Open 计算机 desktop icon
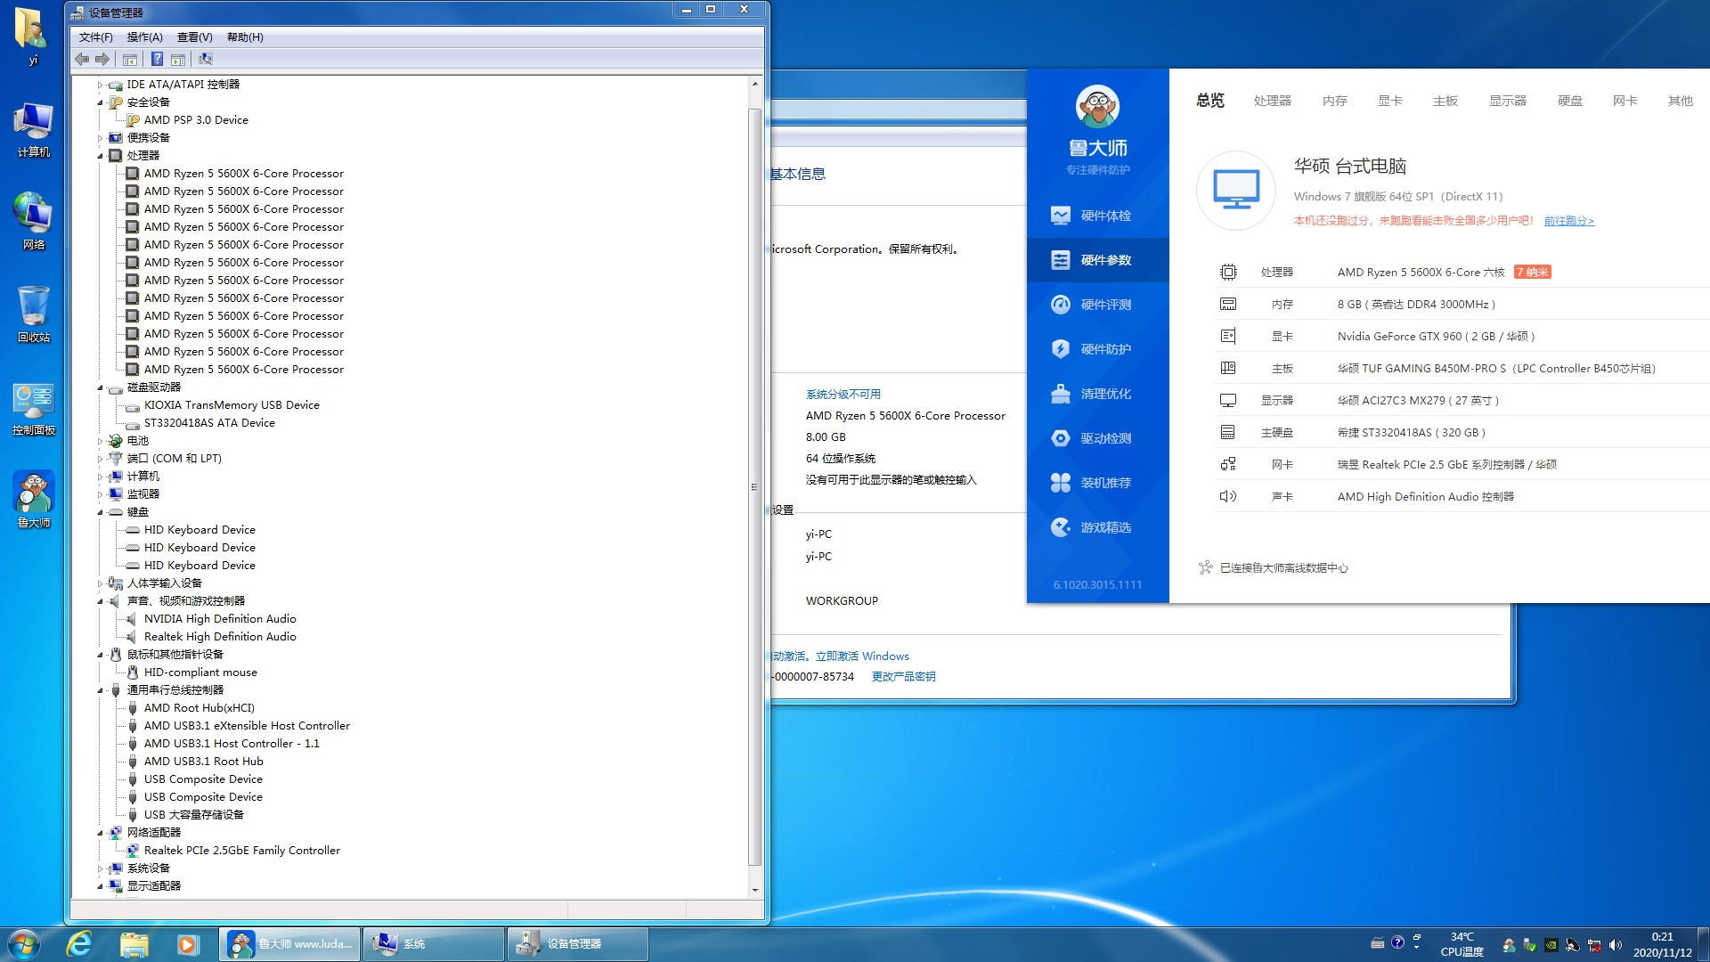 click(x=34, y=130)
